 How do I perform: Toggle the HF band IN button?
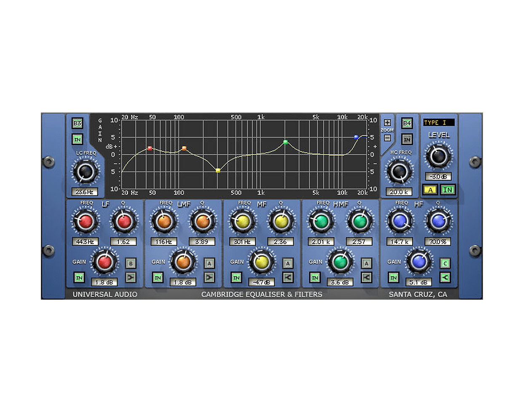[x=393, y=277]
